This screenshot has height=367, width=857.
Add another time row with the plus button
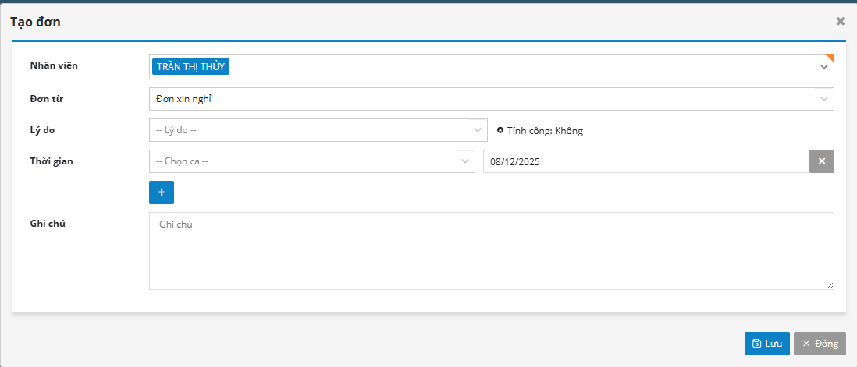(x=162, y=192)
